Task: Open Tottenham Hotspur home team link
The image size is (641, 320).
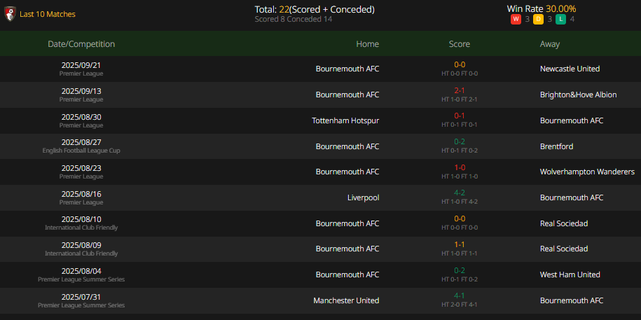Action: click(x=345, y=120)
